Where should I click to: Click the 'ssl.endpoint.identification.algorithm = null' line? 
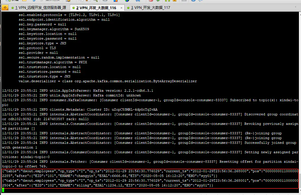click(64, 20)
